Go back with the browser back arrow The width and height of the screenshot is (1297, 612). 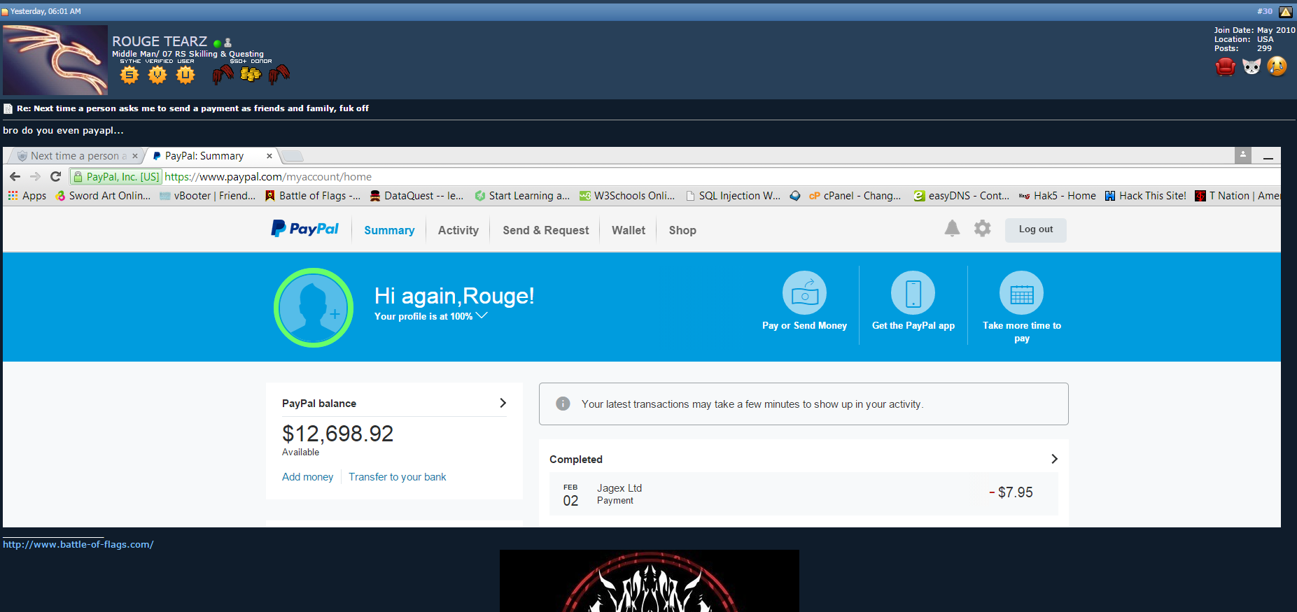pos(15,176)
